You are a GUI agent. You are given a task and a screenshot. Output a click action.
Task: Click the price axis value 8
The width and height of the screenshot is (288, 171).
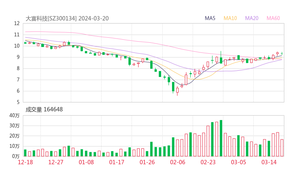click(x=18, y=68)
